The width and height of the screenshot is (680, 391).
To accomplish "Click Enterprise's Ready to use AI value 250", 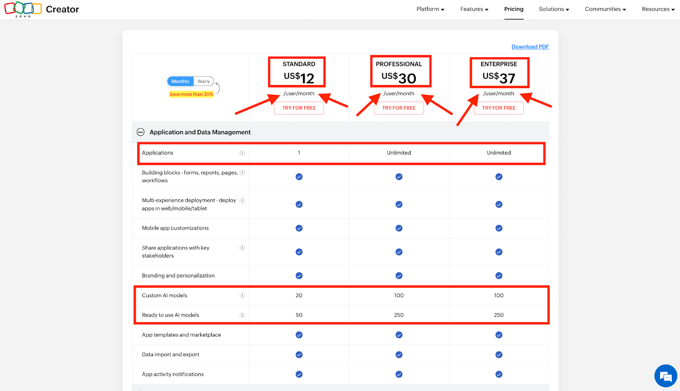I will (x=499, y=315).
